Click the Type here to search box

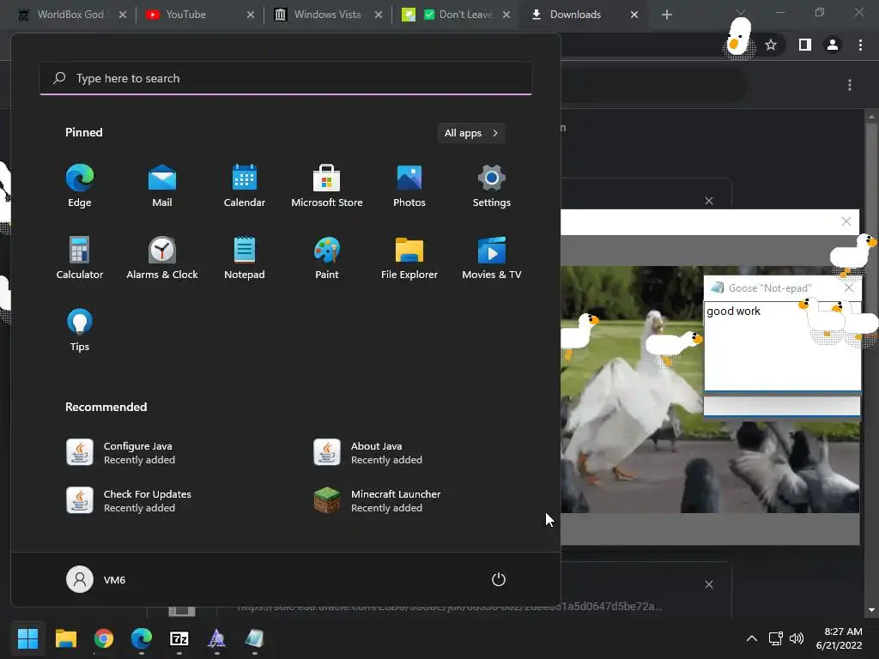click(x=286, y=78)
